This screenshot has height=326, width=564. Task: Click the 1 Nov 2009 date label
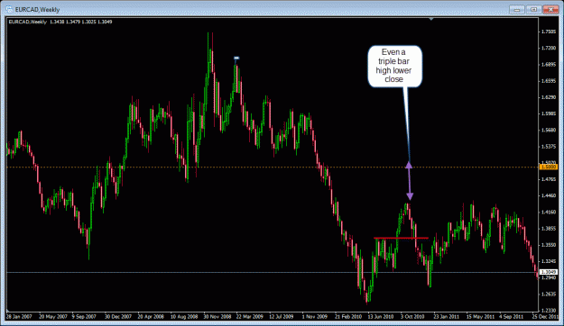coord(314,317)
